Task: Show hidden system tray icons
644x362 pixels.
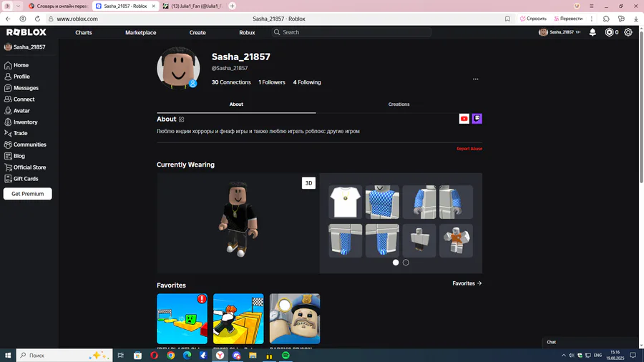Action: [564, 355]
